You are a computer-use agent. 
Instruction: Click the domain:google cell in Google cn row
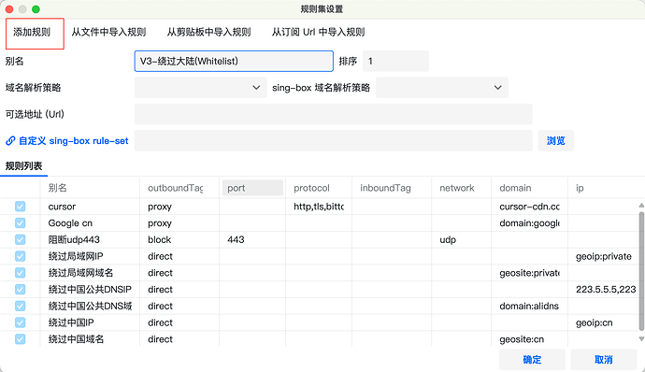[529, 223]
